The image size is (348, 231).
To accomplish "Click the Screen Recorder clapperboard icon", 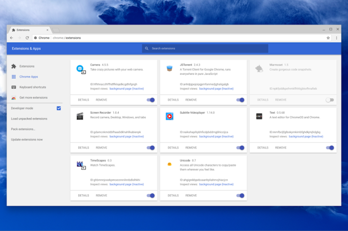I will pos(80,116).
